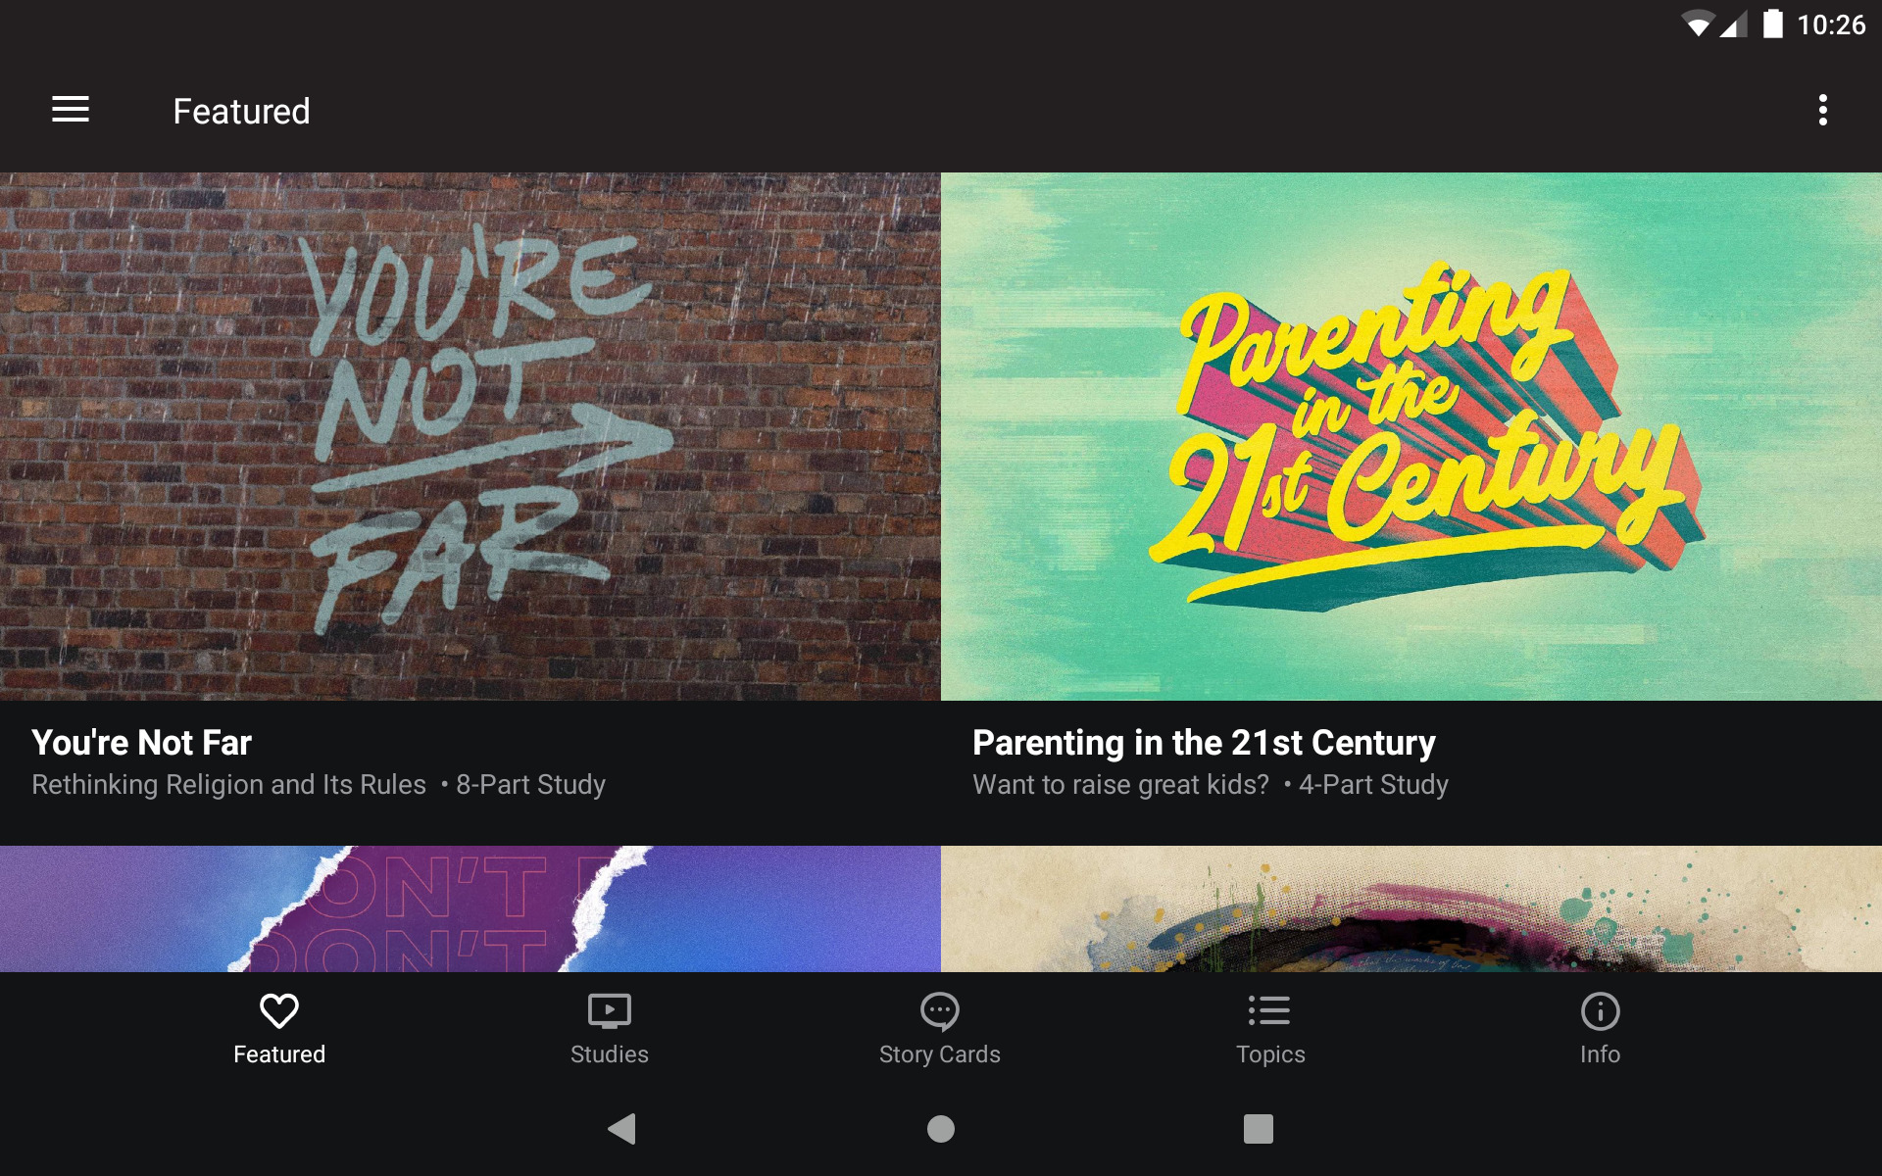The image size is (1882, 1176).
Task: Tap the Topics list icon
Action: click(x=1269, y=1010)
